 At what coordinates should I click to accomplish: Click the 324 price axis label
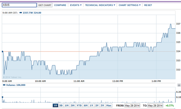click(x=178, y=51)
